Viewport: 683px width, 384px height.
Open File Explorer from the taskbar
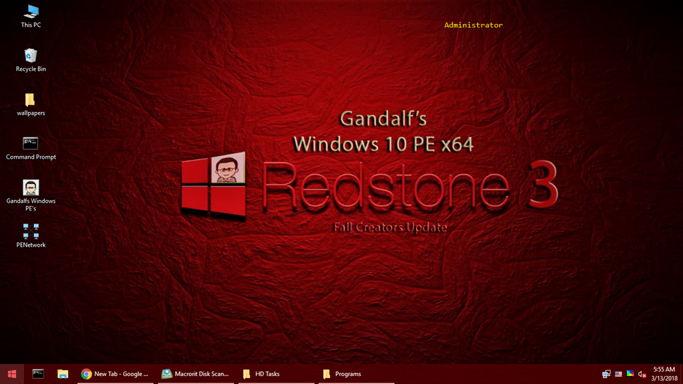[x=63, y=374]
